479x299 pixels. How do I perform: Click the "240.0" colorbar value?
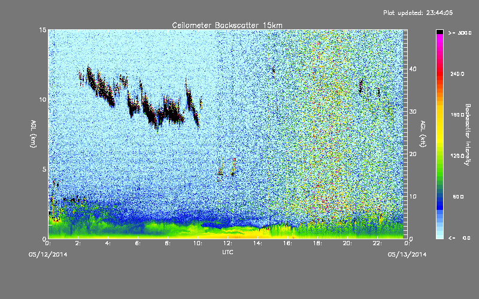(457, 74)
